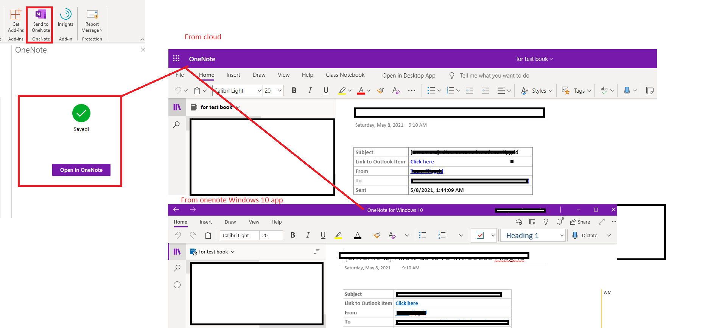Click the Open in OneNote button
The width and height of the screenshot is (722, 328).
81,170
